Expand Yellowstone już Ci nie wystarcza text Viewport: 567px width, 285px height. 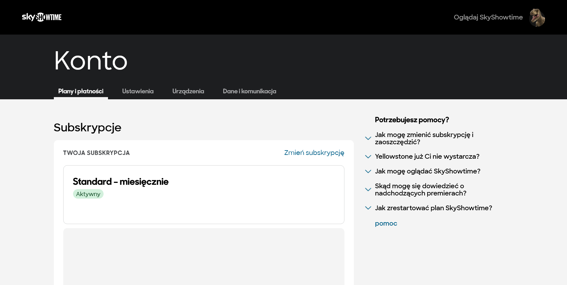click(x=427, y=156)
